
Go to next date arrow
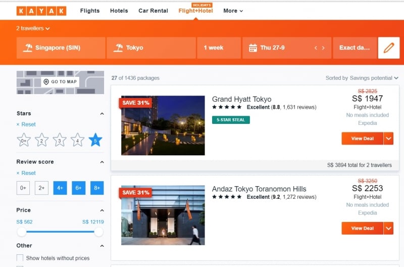click(x=323, y=48)
